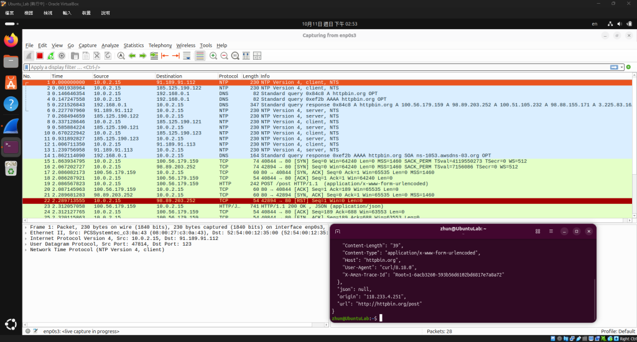The height and width of the screenshot is (342, 637).
Task: Select packet 15 SYN to 100.56.179.159
Action: tap(327, 161)
